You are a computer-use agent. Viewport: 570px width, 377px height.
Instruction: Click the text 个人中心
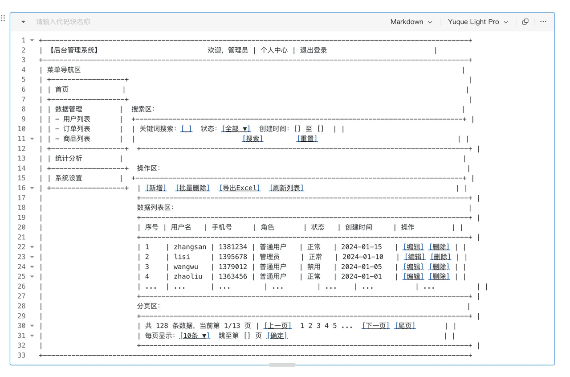[274, 50]
